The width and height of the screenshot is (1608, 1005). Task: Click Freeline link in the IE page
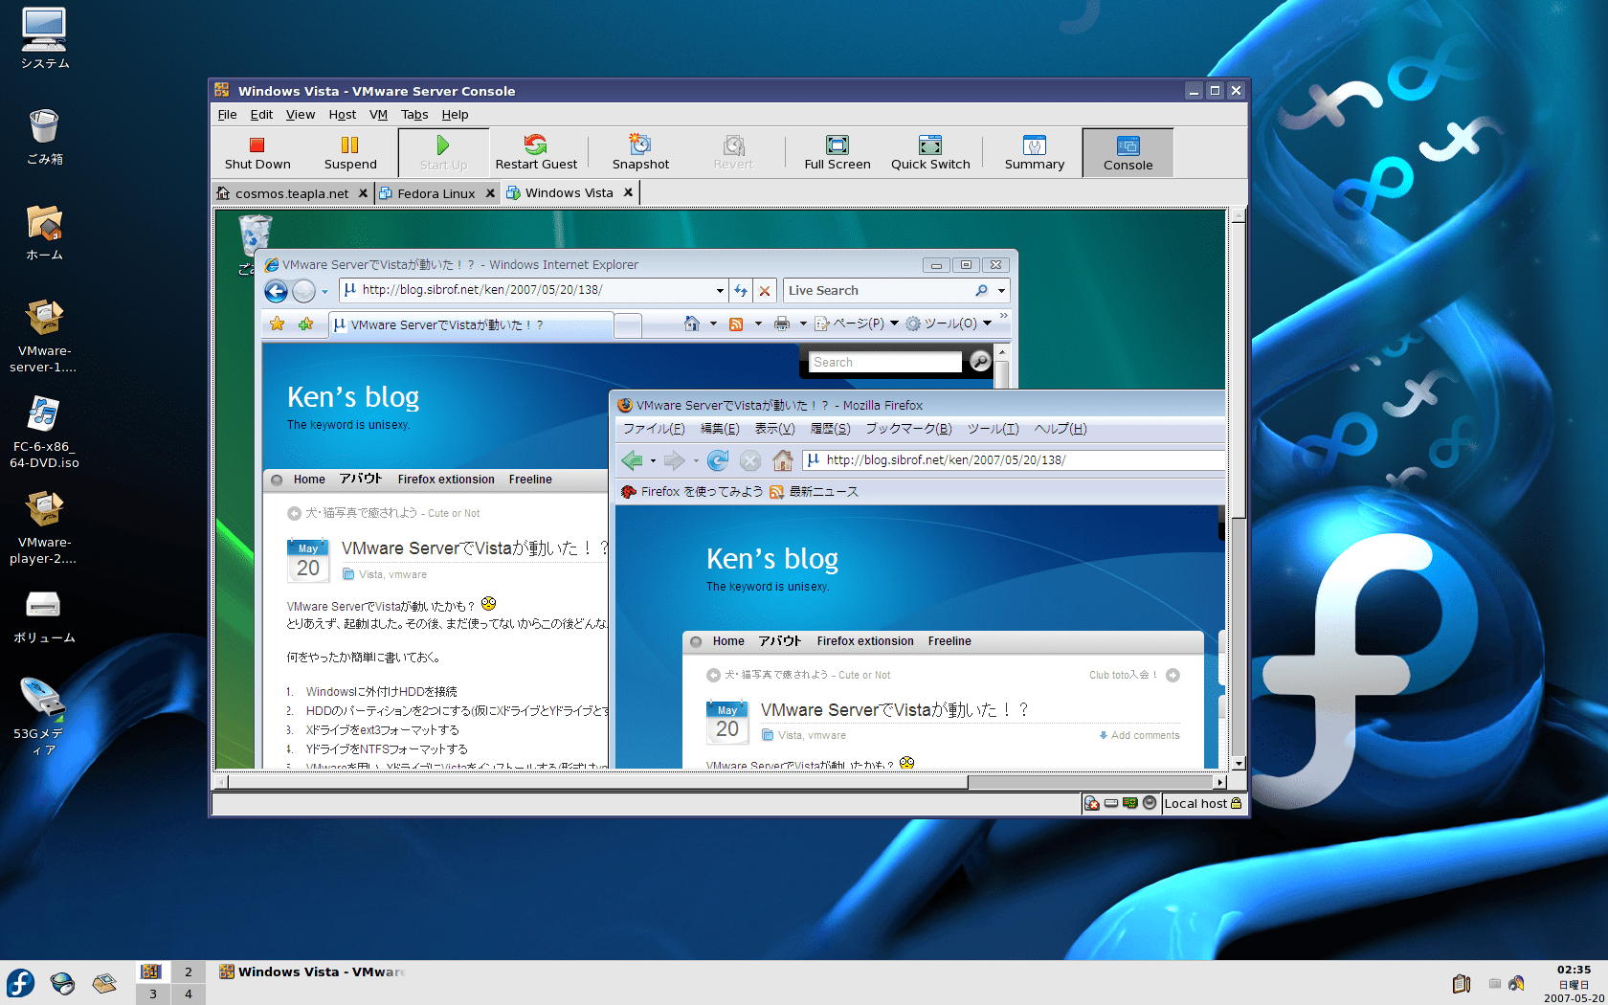530,480
